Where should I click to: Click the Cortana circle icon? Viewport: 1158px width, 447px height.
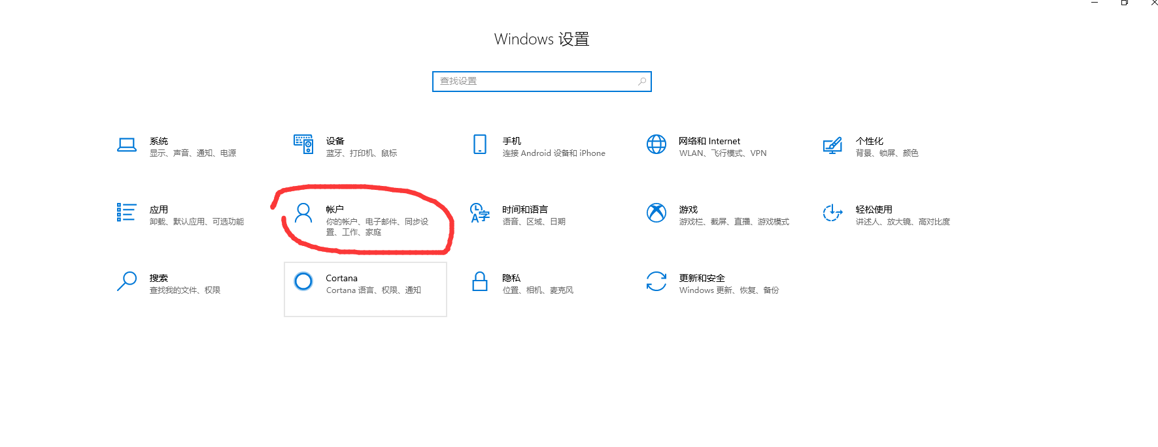pyautogui.click(x=303, y=281)
